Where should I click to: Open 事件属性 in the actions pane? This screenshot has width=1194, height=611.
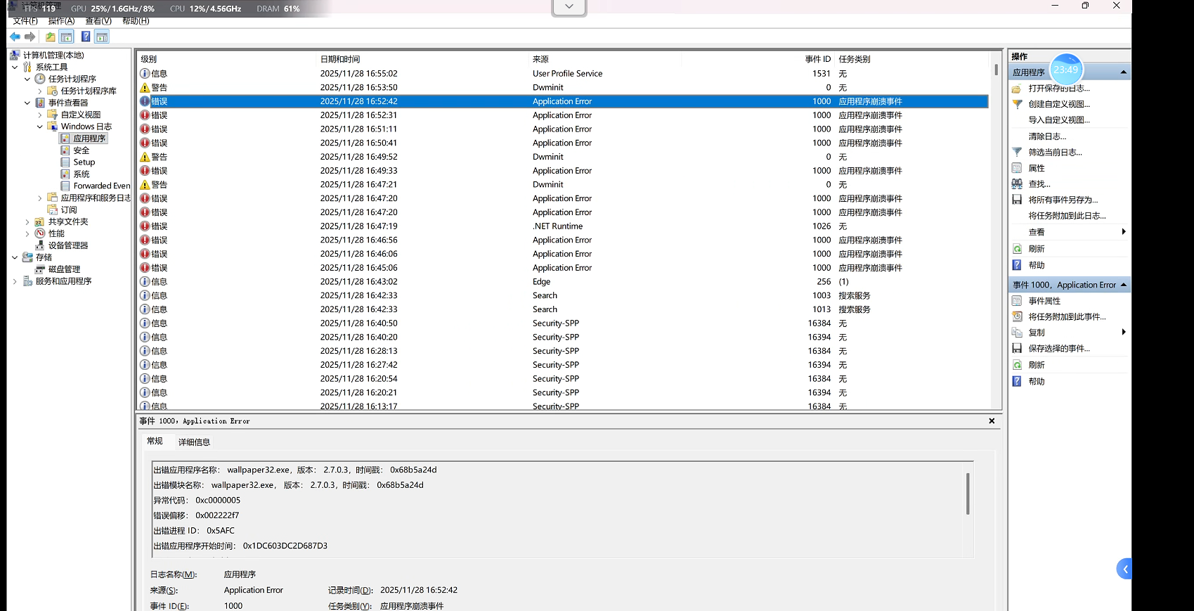click(1044, 301)
